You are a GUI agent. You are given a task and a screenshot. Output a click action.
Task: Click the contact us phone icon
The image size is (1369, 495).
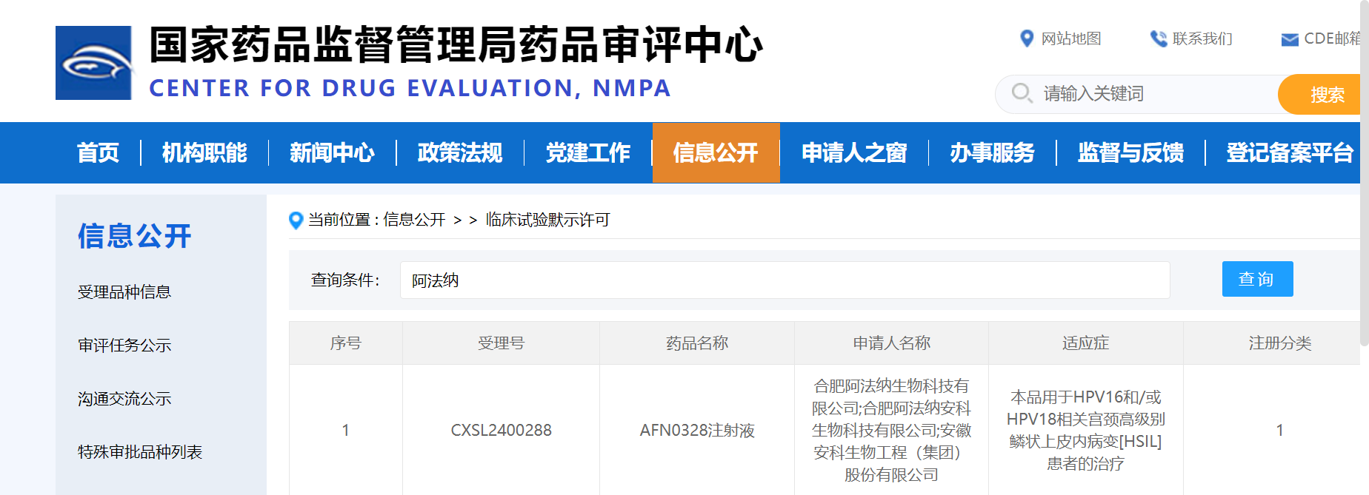pos(1158,38)
